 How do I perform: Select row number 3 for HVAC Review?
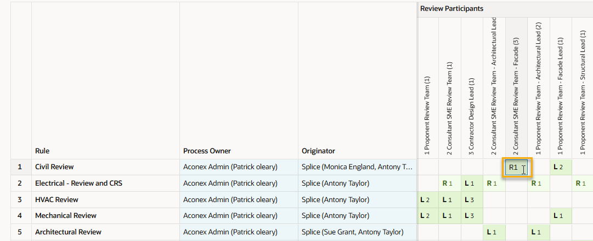click(20, 200)
